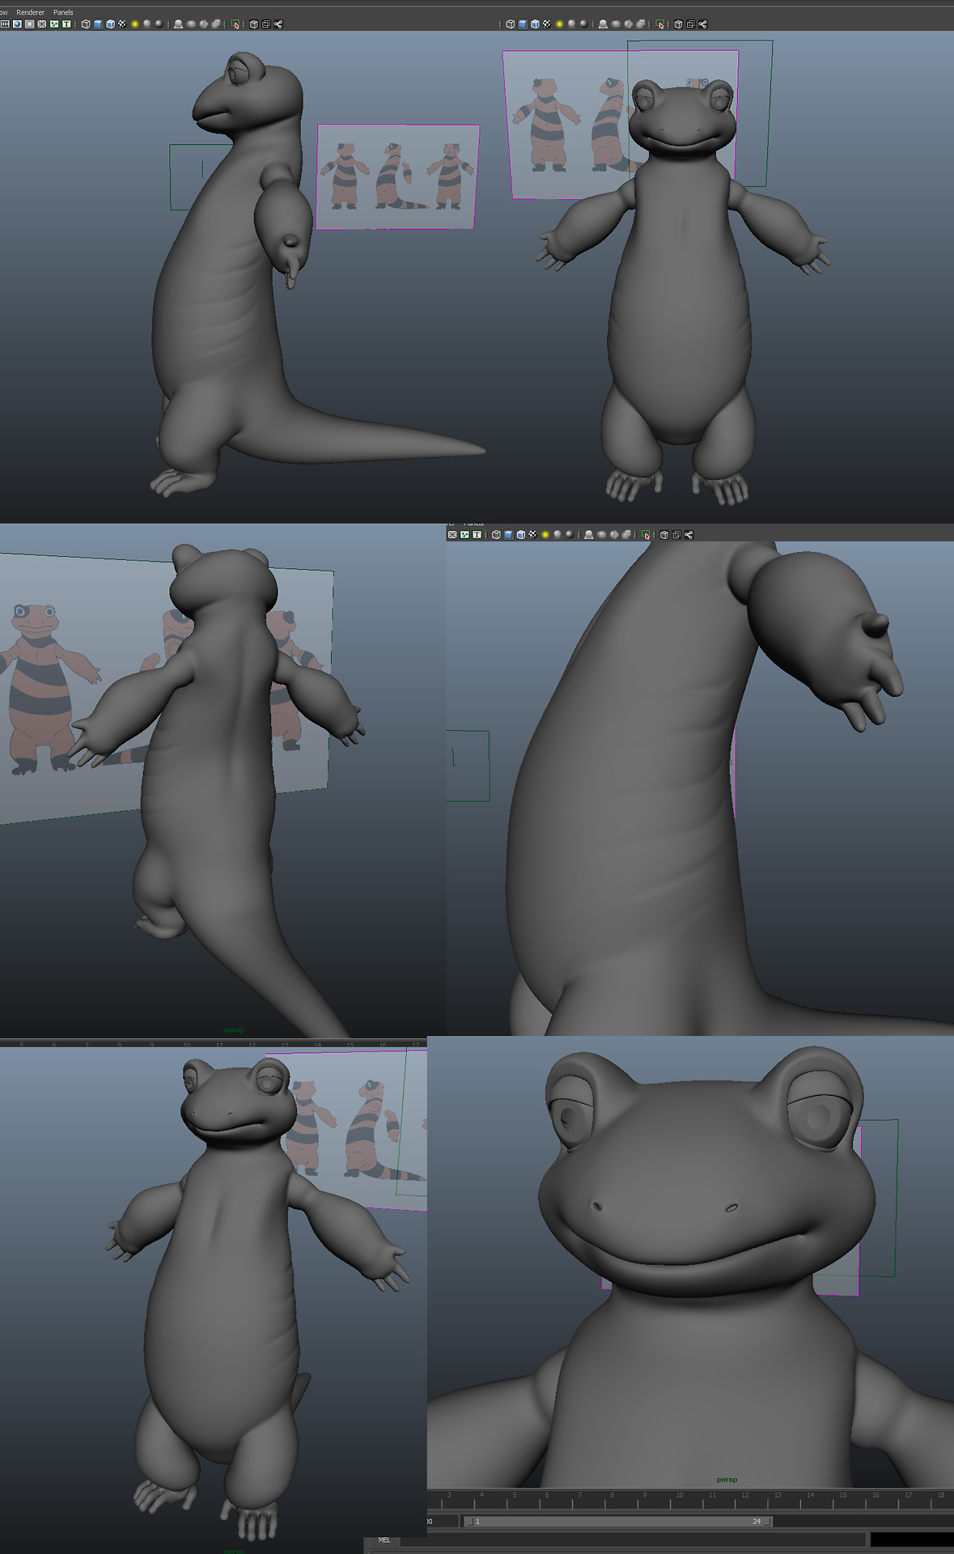Select wireframe display in top-right viewport toolbar
The height and width of the screenshot is (1554, 954).
(511, 24)
